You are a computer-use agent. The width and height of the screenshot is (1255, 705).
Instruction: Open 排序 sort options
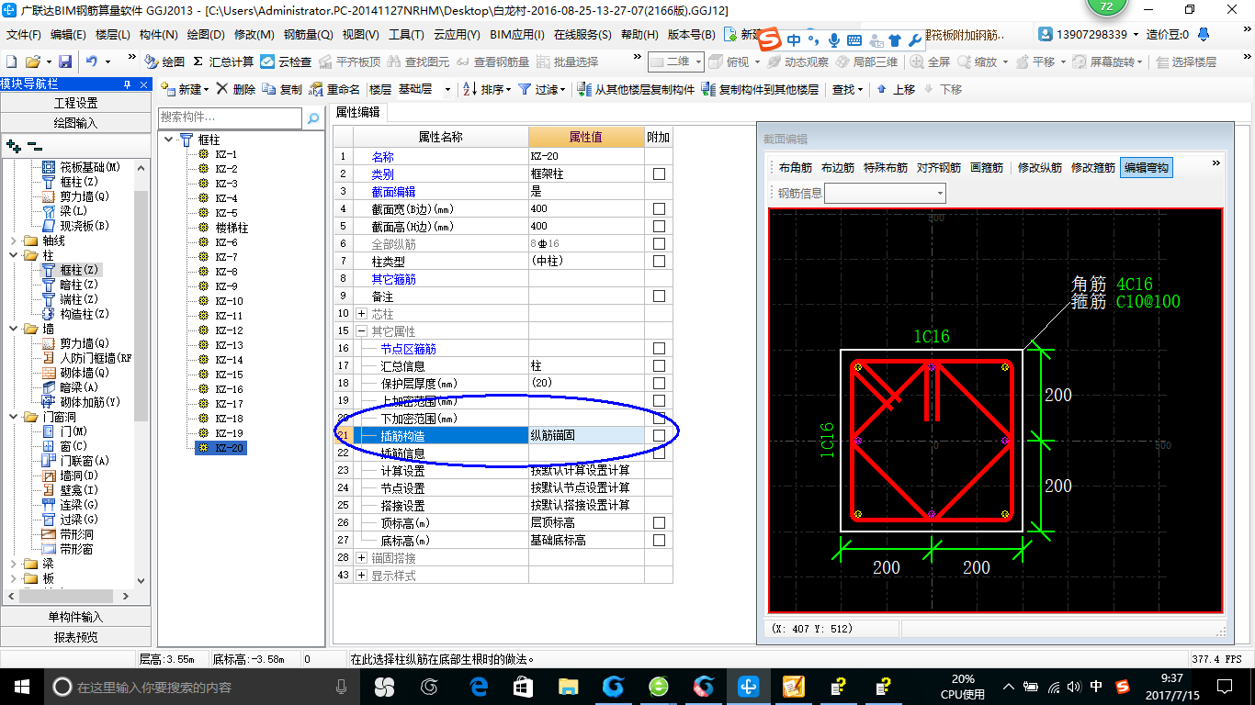pyautogui.click(x=487, y=89)
